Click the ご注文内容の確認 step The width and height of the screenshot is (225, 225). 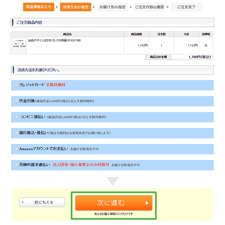(x=149, y=7)
